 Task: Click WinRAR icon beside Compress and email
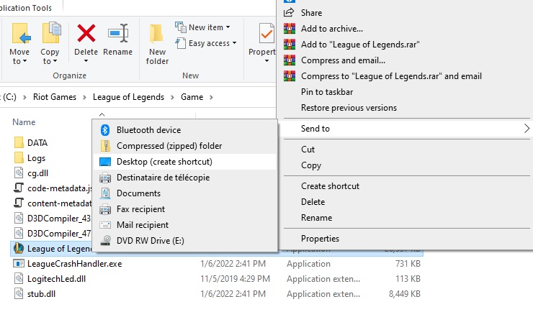click(290, 60)
